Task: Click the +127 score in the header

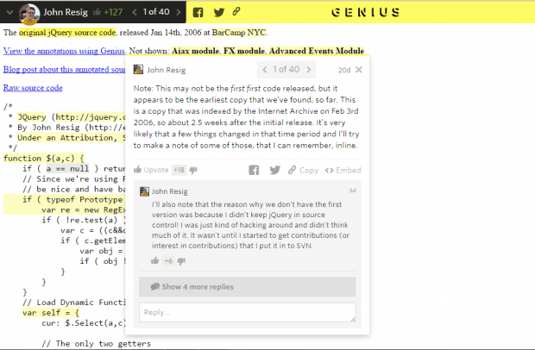Action: (113, 12)
